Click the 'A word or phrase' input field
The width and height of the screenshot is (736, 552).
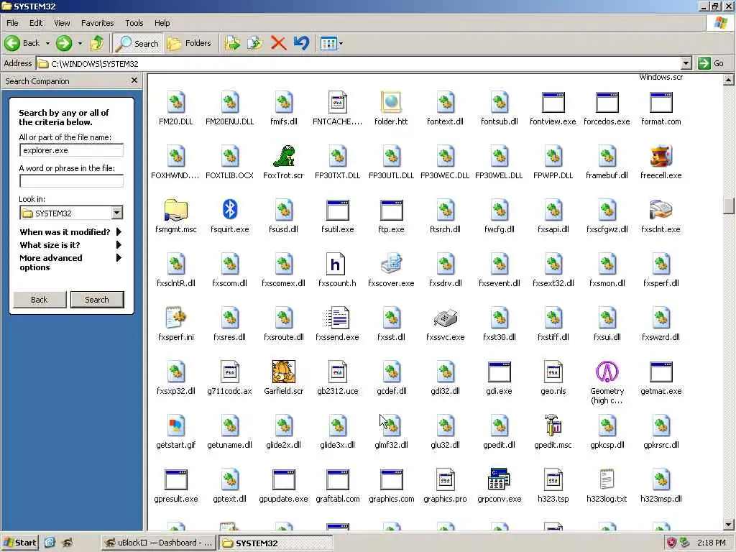point(71,180)
